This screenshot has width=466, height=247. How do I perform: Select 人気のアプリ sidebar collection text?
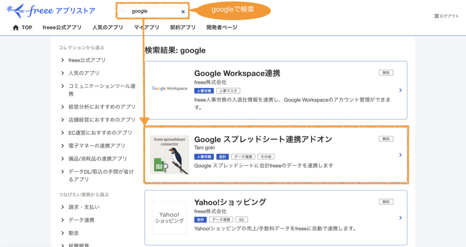[84, 73]
